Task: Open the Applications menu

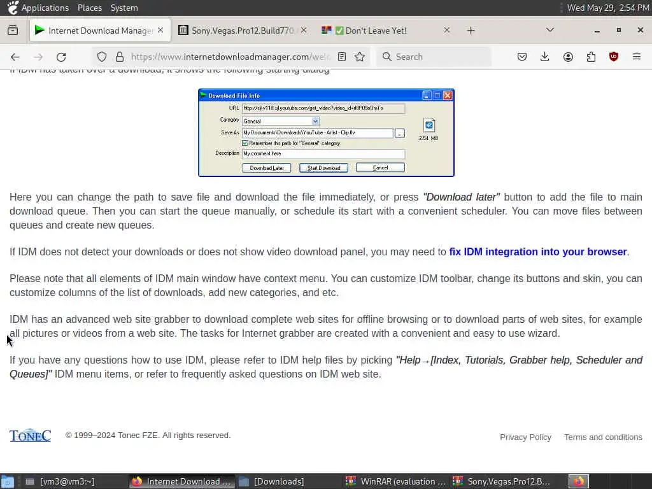Action: coord(45,8)
